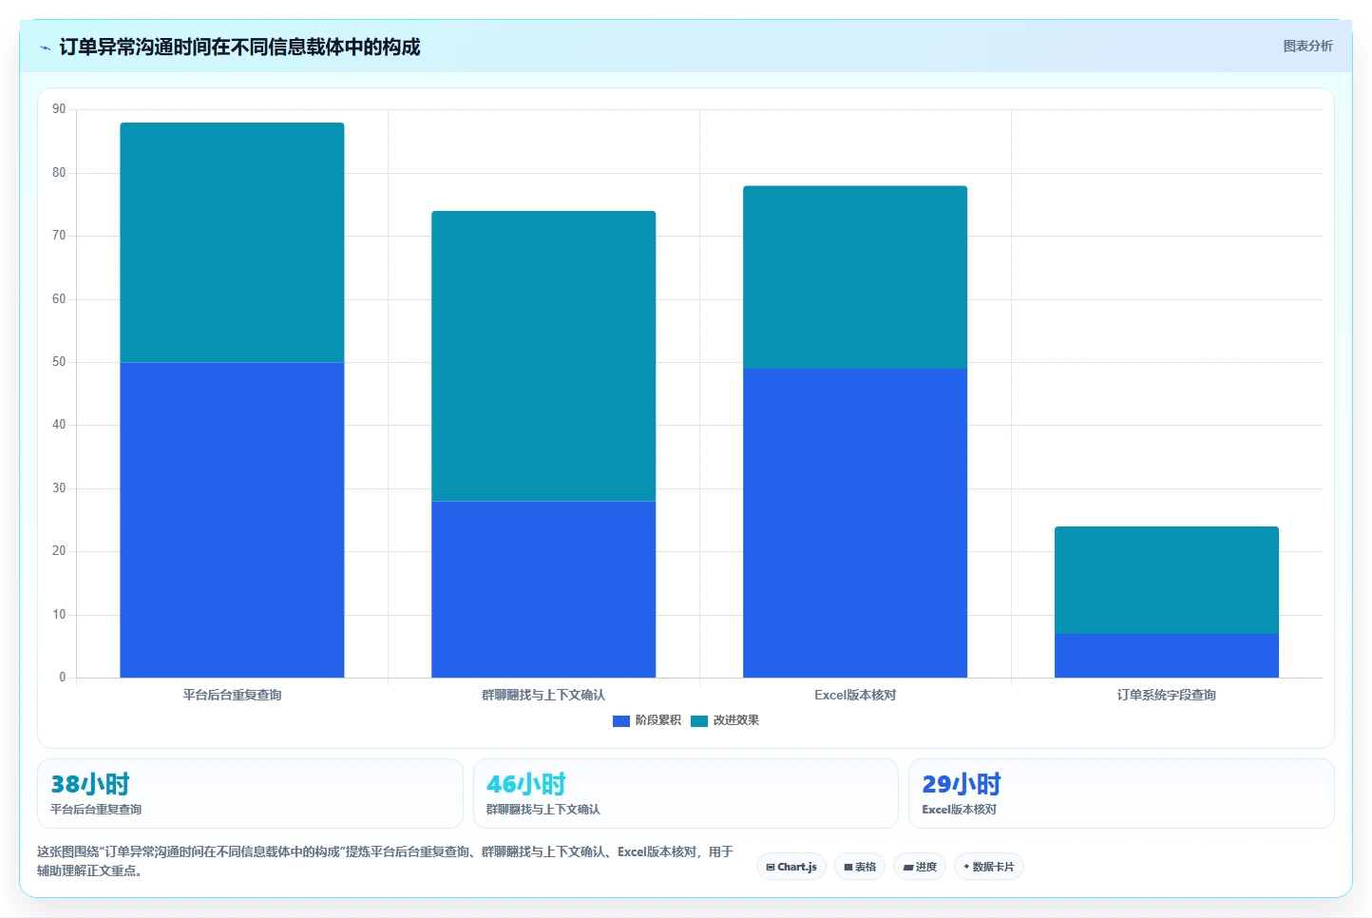This screenshot has height=918, width=1372.
Task: Click the 平台后台重复查询 x-axis label
Action: click(232, 695)
